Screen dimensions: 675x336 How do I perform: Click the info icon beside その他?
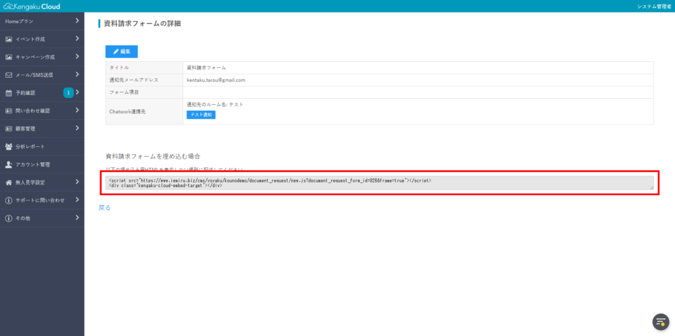click(9, 218)
